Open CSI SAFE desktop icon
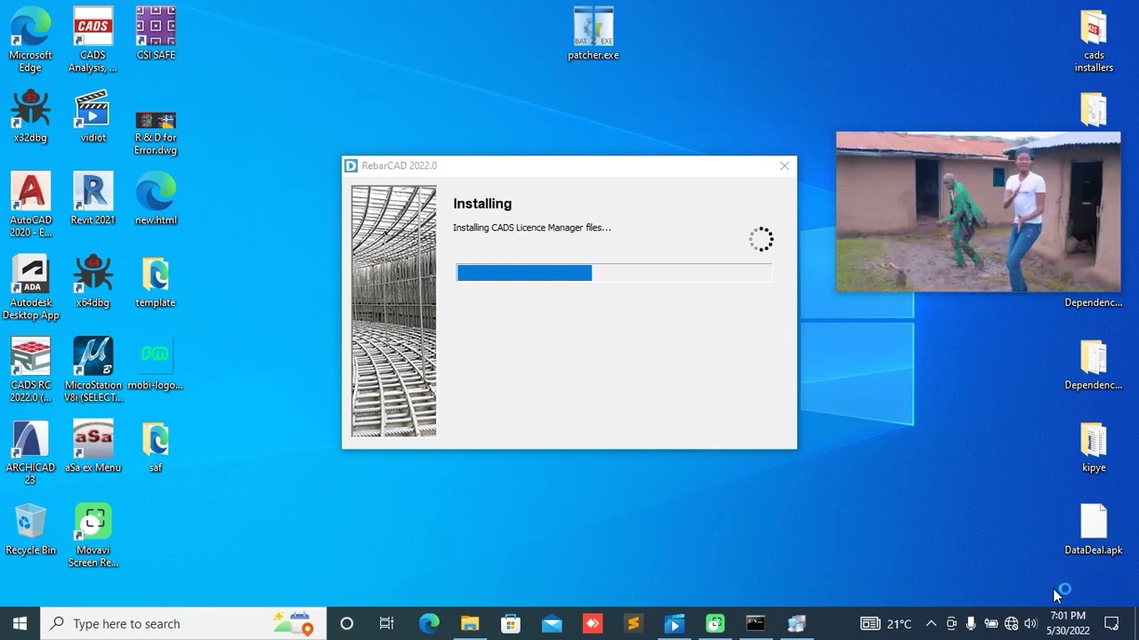 coord(156,34)
